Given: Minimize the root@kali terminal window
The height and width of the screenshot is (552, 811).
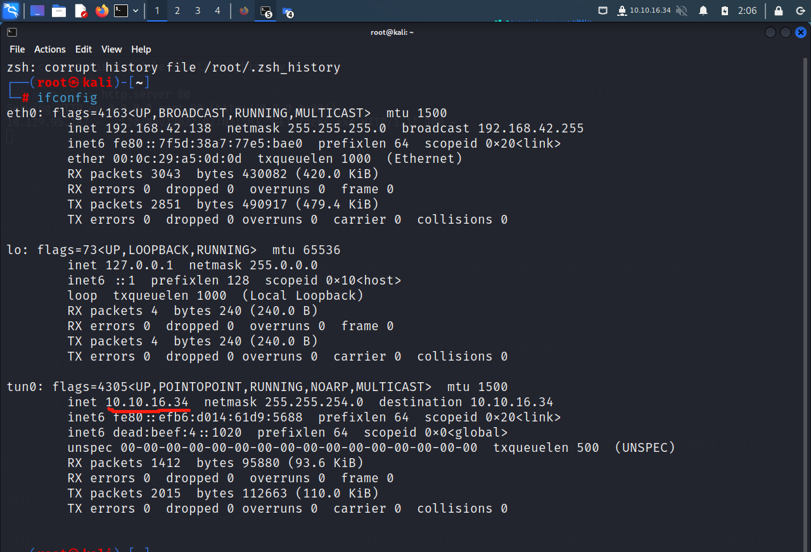Looking at the screenshot, I should [x=770, y=32].
